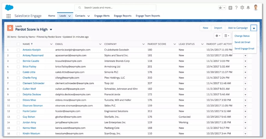The height and width of the screenshot is (139, 266).
Task: Click the search magnifier icon
Action: 79,8
